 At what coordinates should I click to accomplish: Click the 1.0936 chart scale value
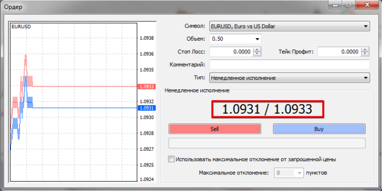point(147,54)
